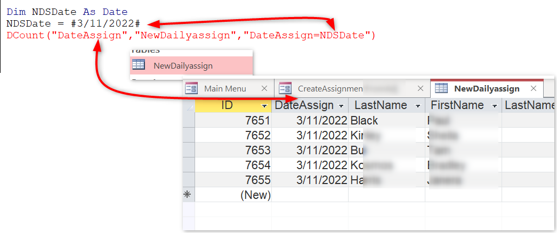Open the FirstName column dropdown arrow

(x=495, y=106)
